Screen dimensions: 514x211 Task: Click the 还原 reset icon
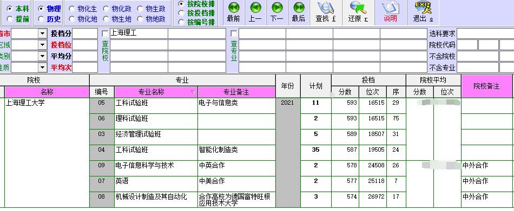pyautogui.click(x=358, y=12)
